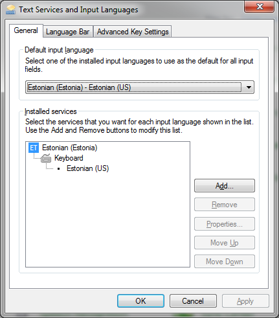
Task: Click the Keyboard icon in the tree
Action: click(x=46, y=158)
